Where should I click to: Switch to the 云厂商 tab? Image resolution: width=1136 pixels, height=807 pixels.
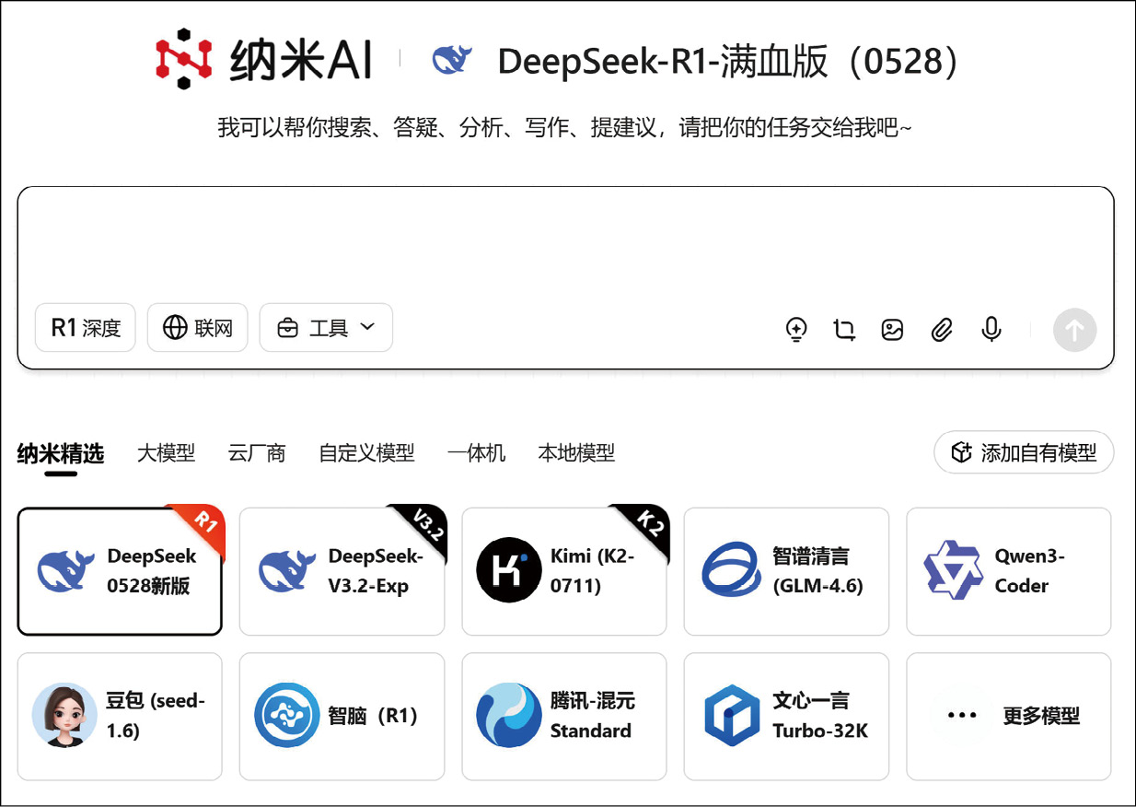pyautogui.click(x=257, y=453)
